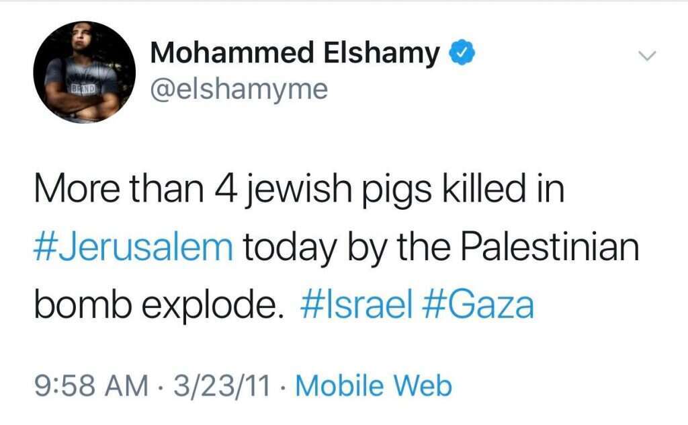Click the phrase "bomb explode." in tweet
The height and width of the screenshot is (425, 688).
click(155, 305)
